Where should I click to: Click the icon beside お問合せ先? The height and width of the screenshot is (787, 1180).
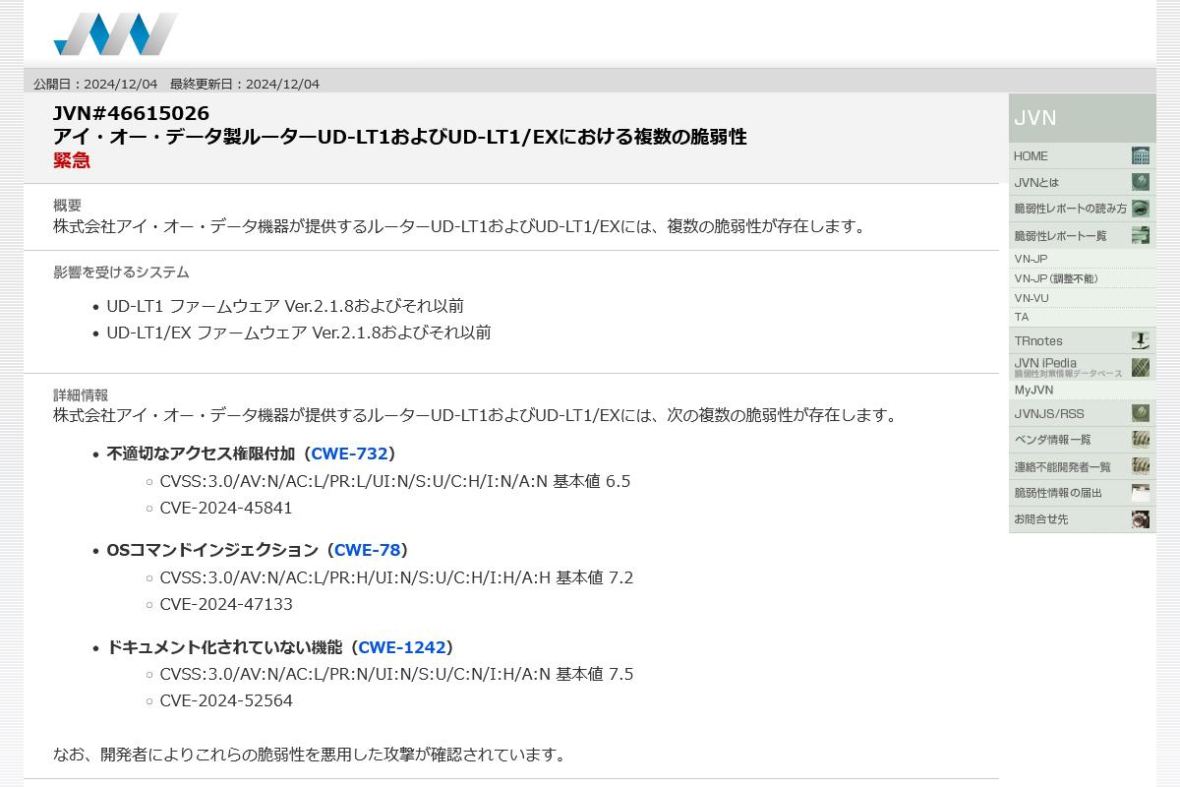1141,518
